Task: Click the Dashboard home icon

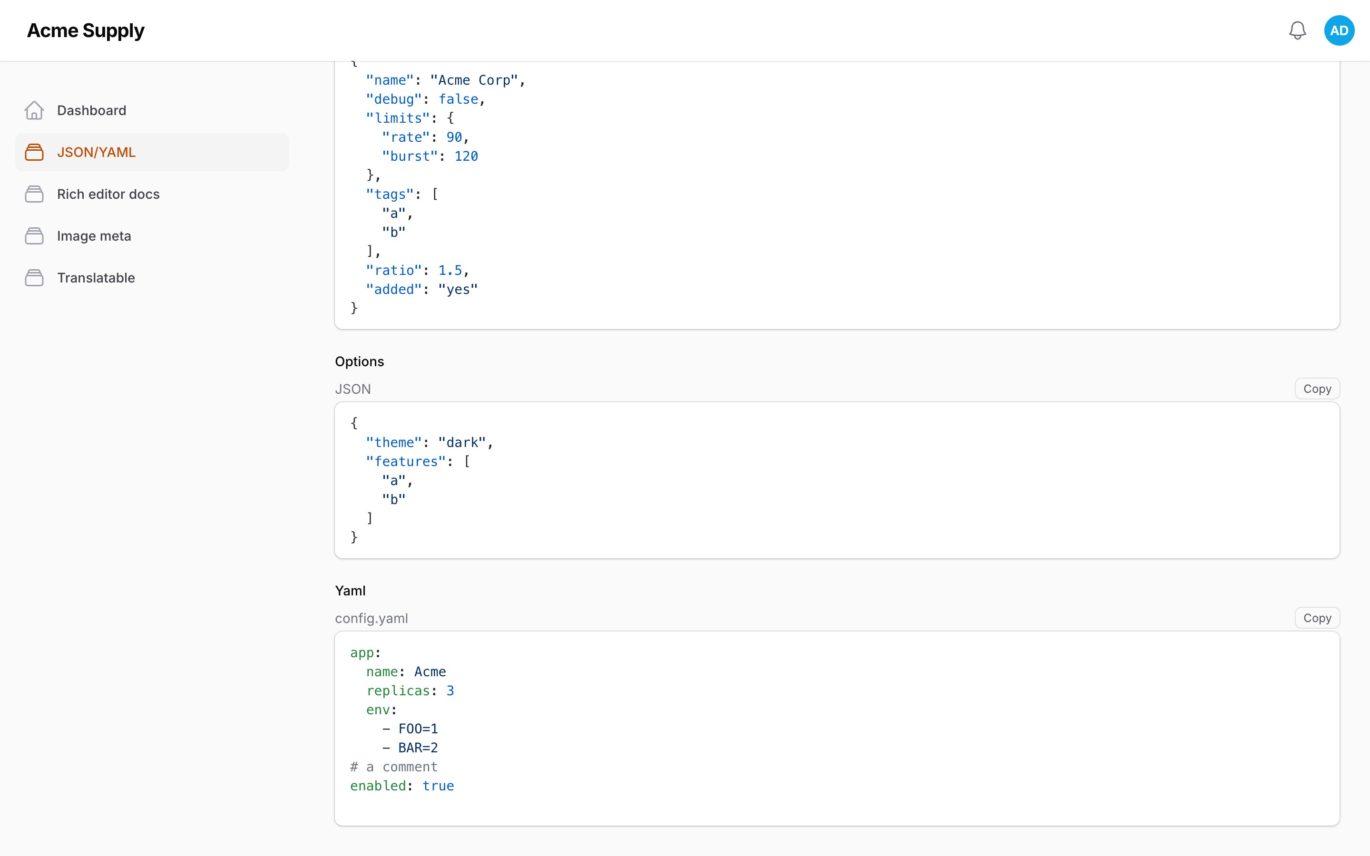Action: [34, 110]
